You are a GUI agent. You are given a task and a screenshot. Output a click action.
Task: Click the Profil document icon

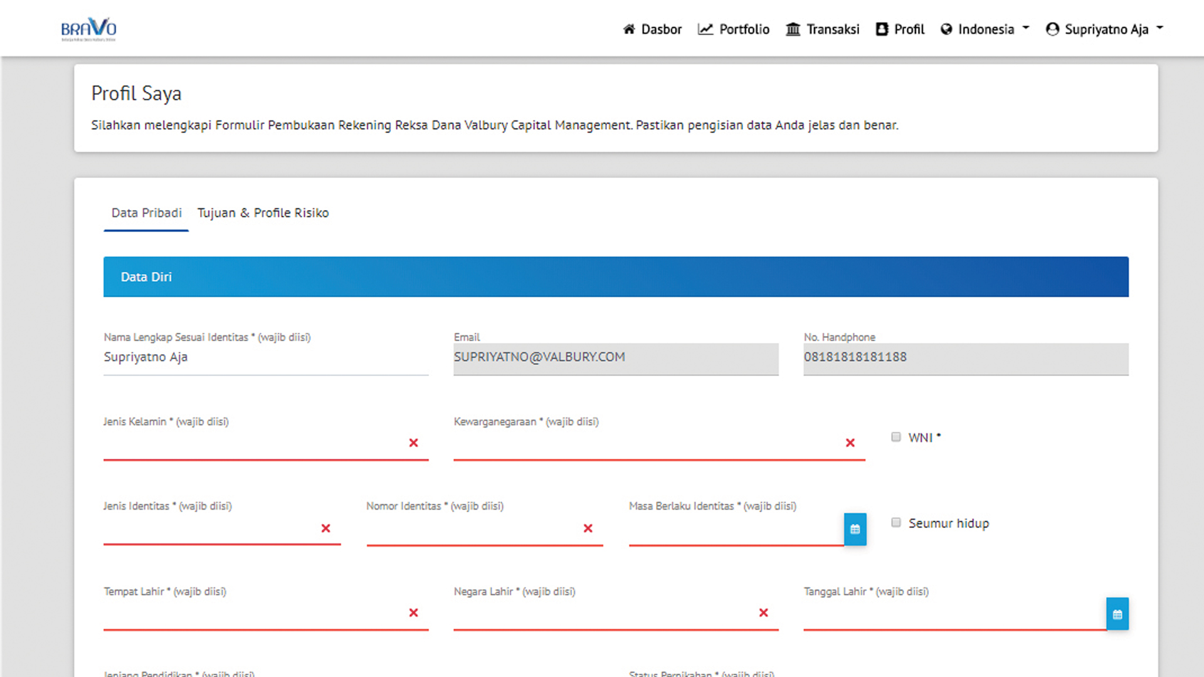pyautogui.click(x=881, y=29)
